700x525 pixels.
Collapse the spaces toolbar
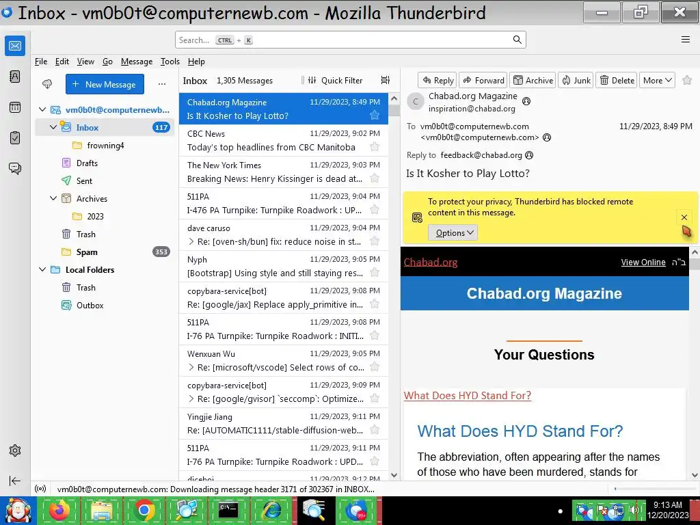pyautogui.click(x=15, y=481)
